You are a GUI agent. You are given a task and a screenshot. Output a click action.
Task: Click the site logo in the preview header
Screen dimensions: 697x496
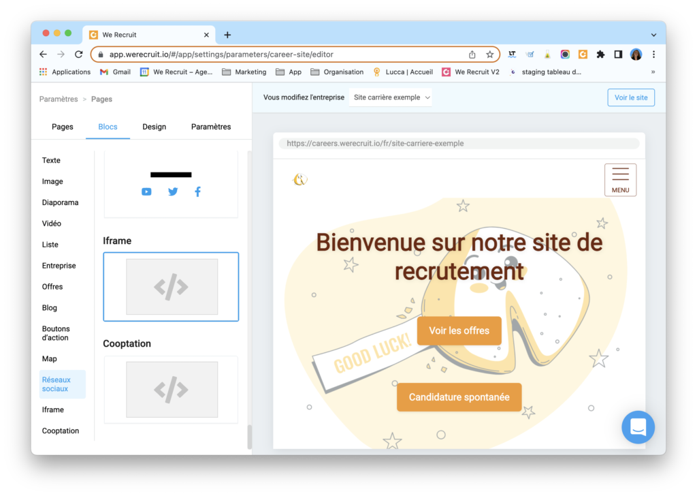pyautogui.click(x=300, y=179)
